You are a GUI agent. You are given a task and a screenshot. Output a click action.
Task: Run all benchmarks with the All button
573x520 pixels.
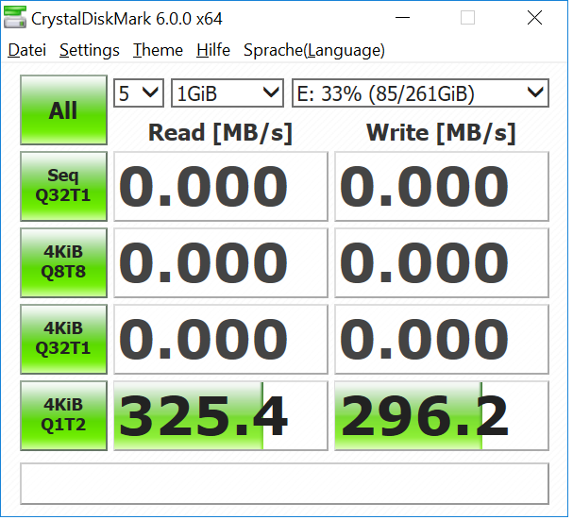[x=63, y=110]
